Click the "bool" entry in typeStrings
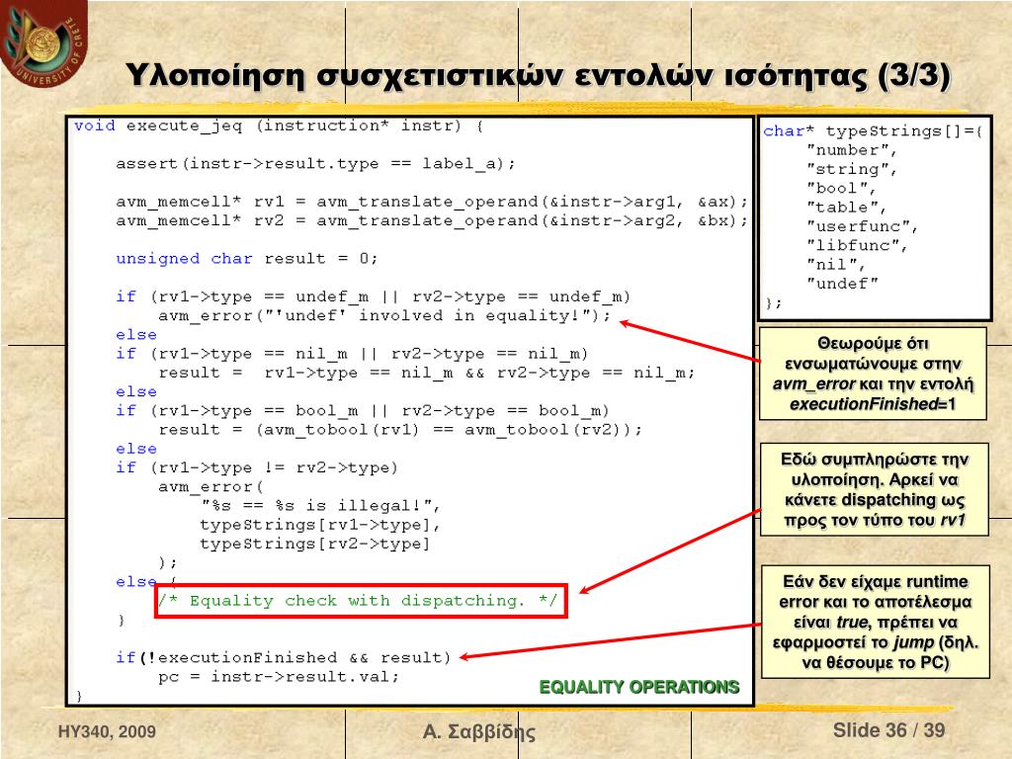 pos(841,189)
